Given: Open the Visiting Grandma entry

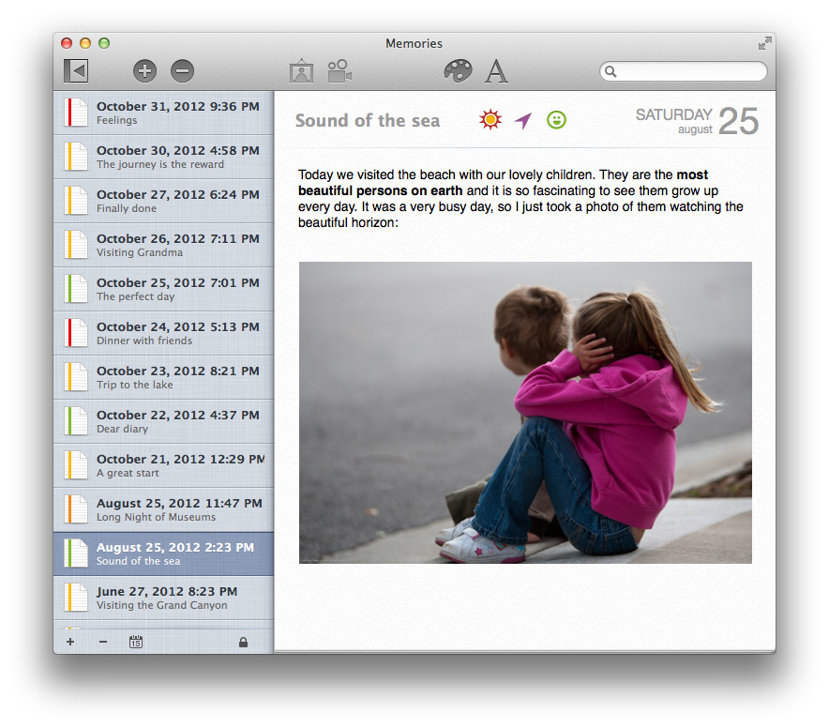Looking at the screenshot, I should pyautogui.click(x=163, y=245).
